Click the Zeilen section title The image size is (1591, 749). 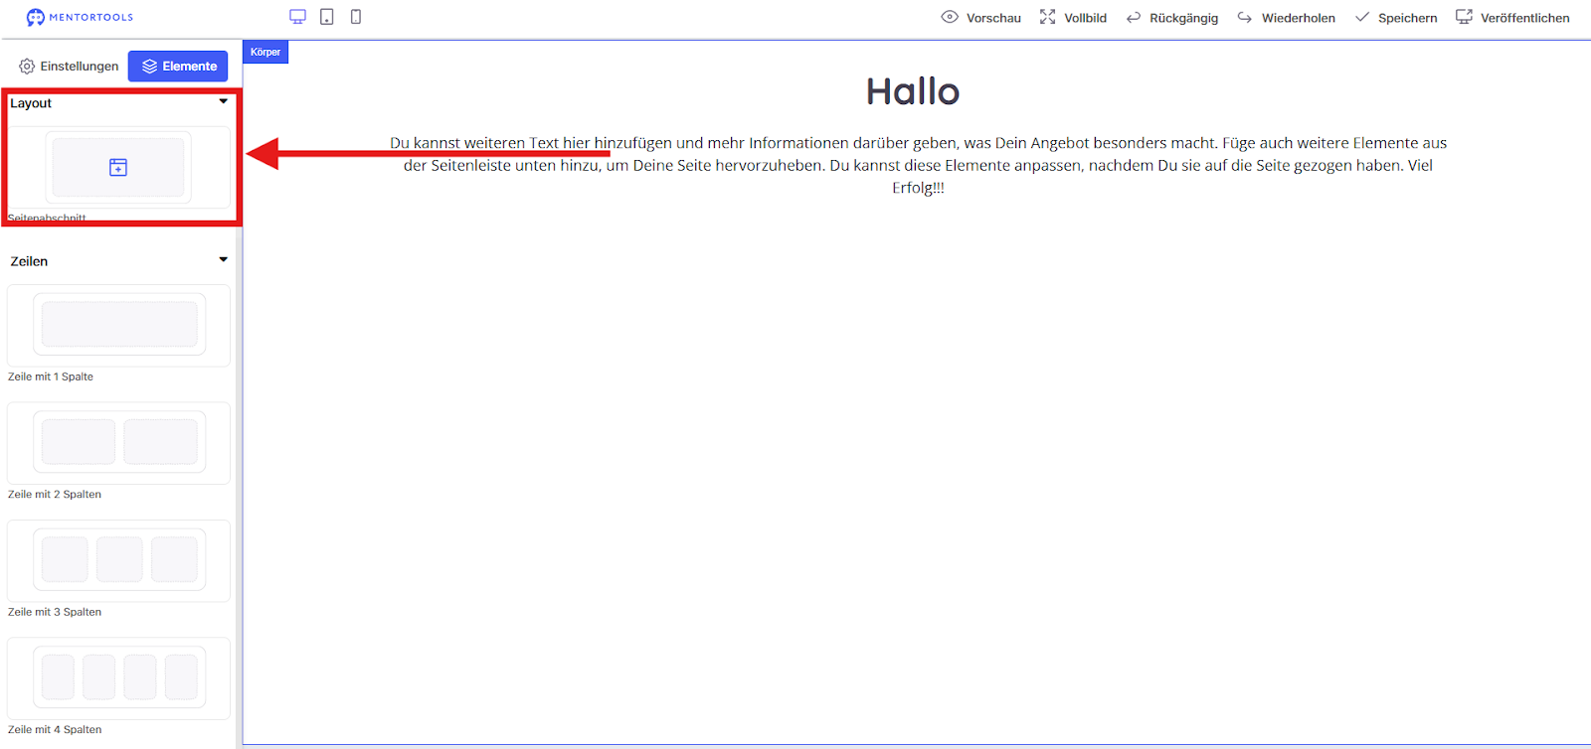[x=29, y=261]
